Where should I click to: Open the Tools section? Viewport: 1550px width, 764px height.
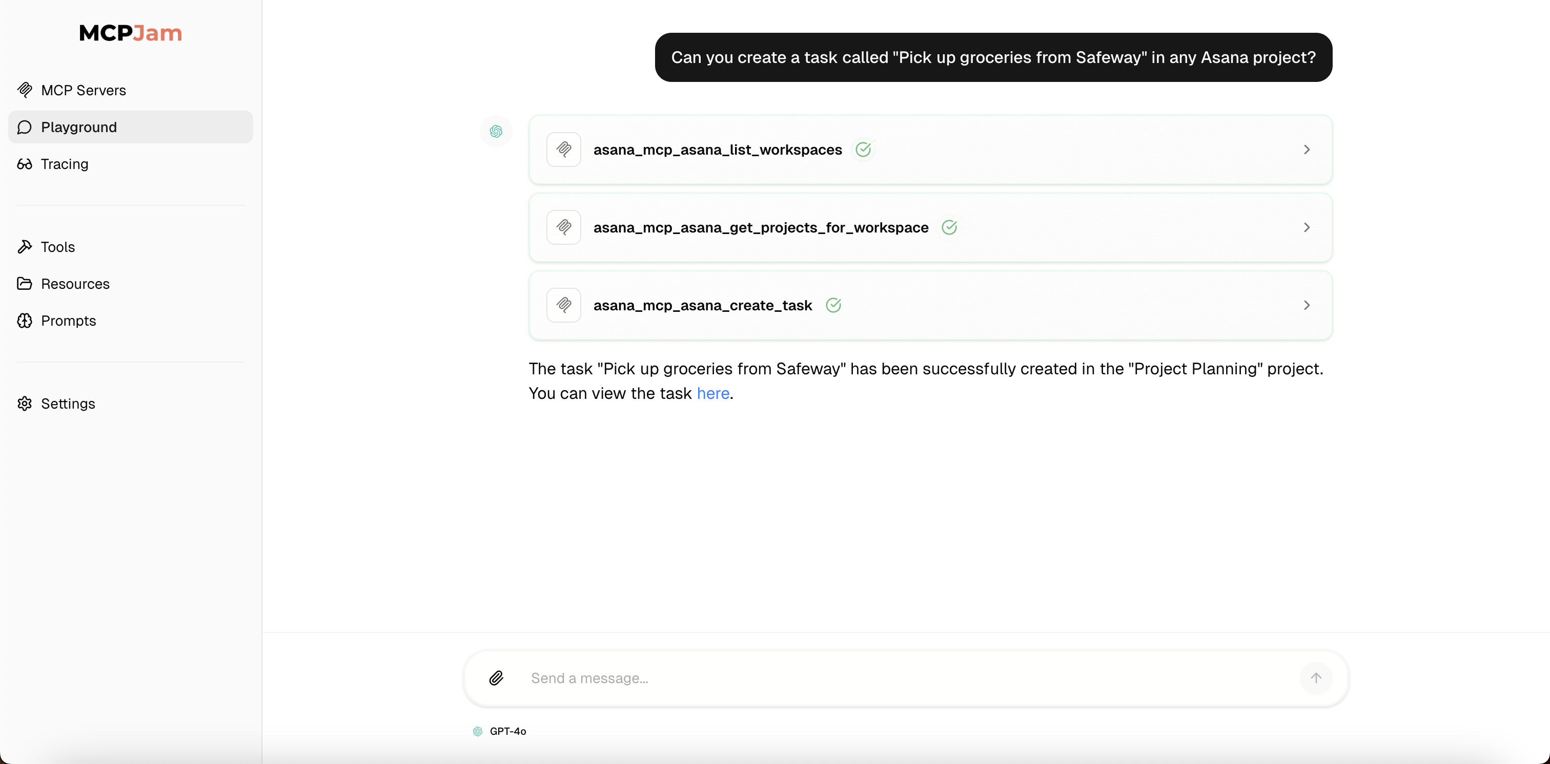pyautogui.click(x=131, y=247)
